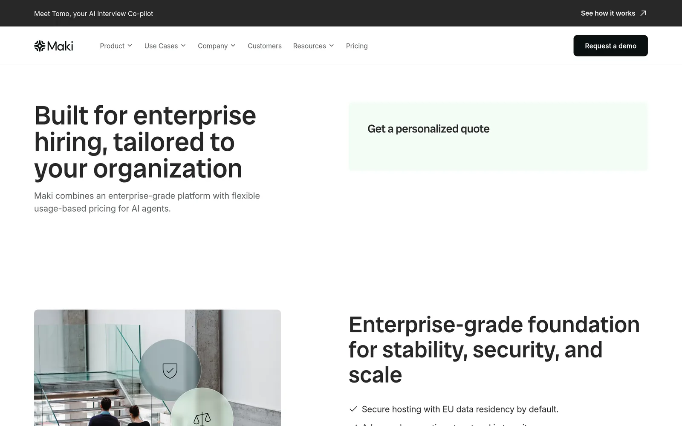Click the office staircase photo
The image size is (682, 426).
click(x=157, y=368)
